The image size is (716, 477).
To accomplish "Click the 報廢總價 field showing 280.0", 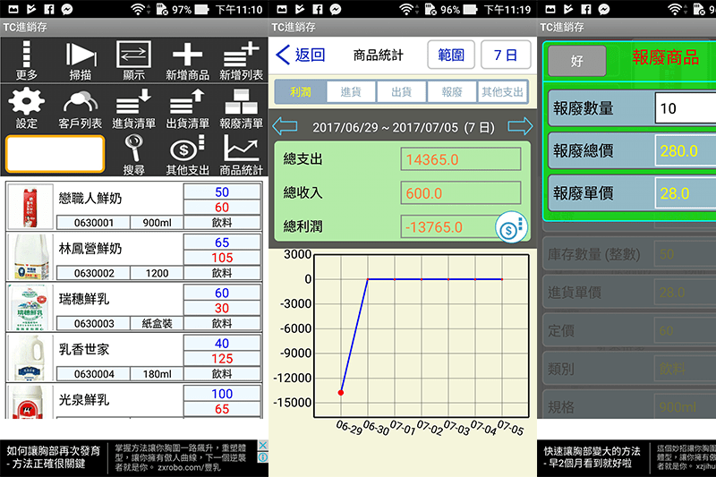I will [x=685, y=150].
